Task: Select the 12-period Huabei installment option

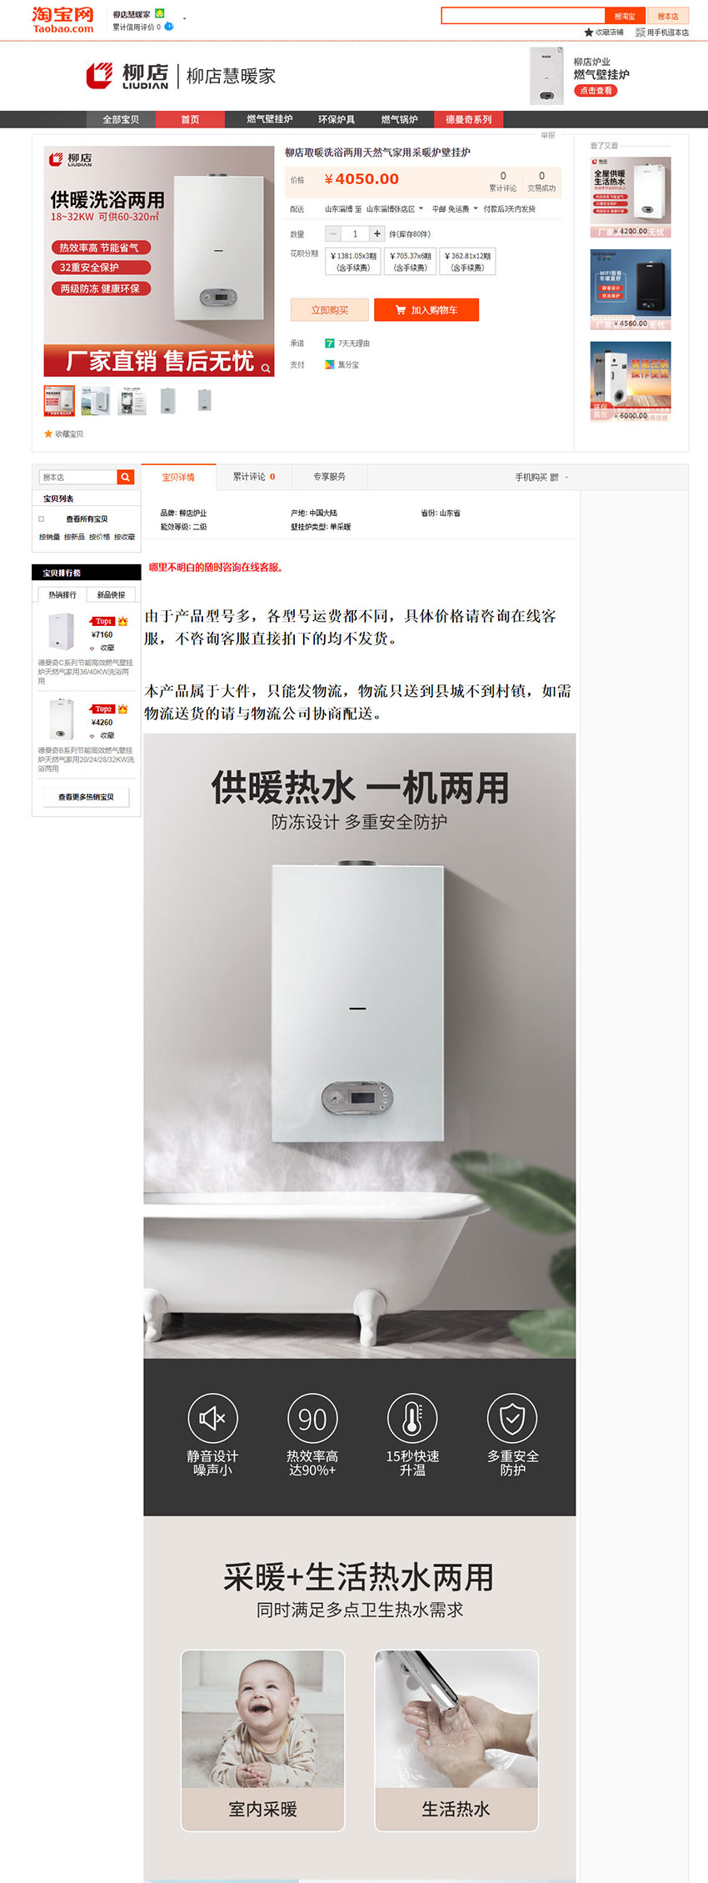Action: [467, 262]
